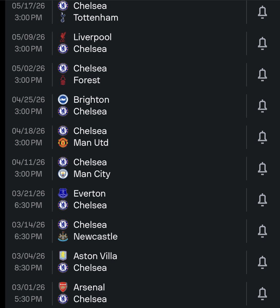Click bell for Aston Villa vs Chelsea
This screenshot has width=280, height=308.
262,262
